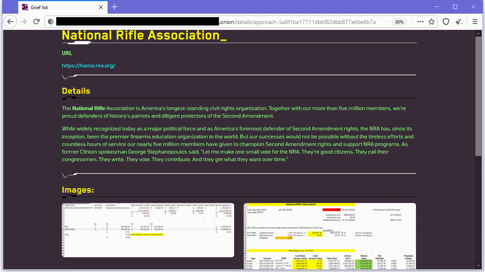Click the New Identity broom icon
The width and height of the screenshot is (485, 272).
[458, 22]
